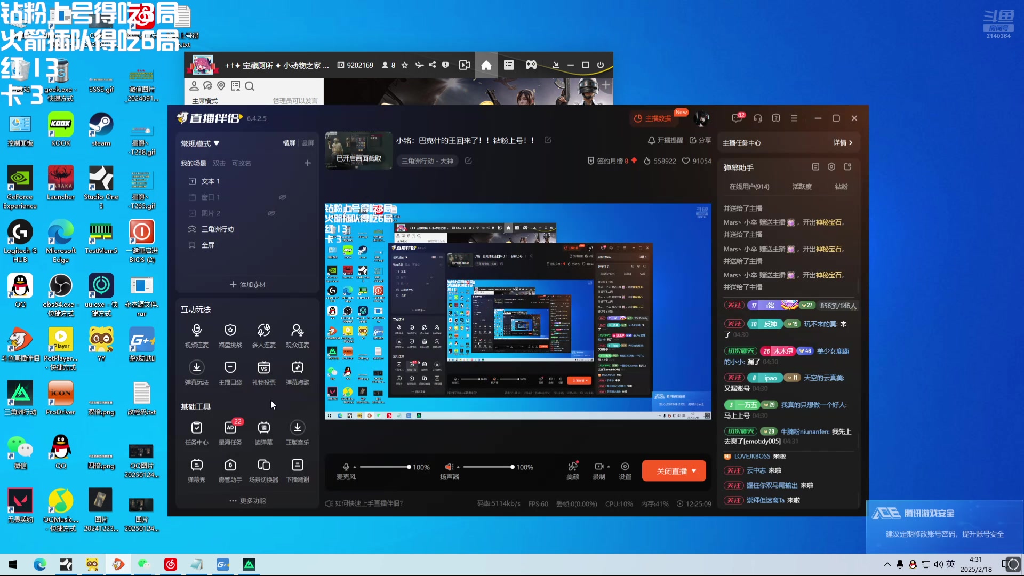The width and height of the screenshot is (1024, 576).
Task: Open customer service headset icon
Action: click(758, 118)
